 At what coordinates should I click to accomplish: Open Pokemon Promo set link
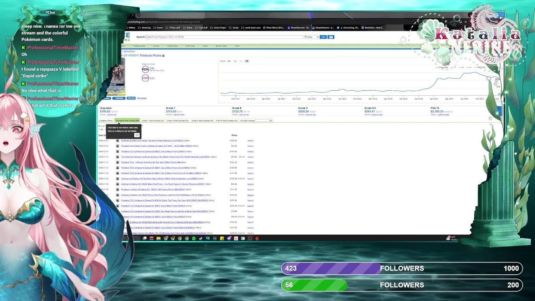(x=150, y=55)
